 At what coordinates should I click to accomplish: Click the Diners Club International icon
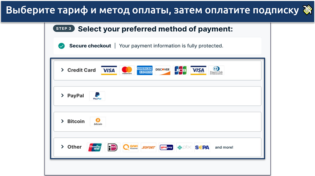point(216,70)
